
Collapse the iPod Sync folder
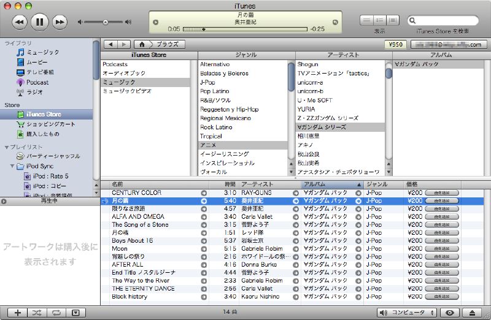point(12,166)
